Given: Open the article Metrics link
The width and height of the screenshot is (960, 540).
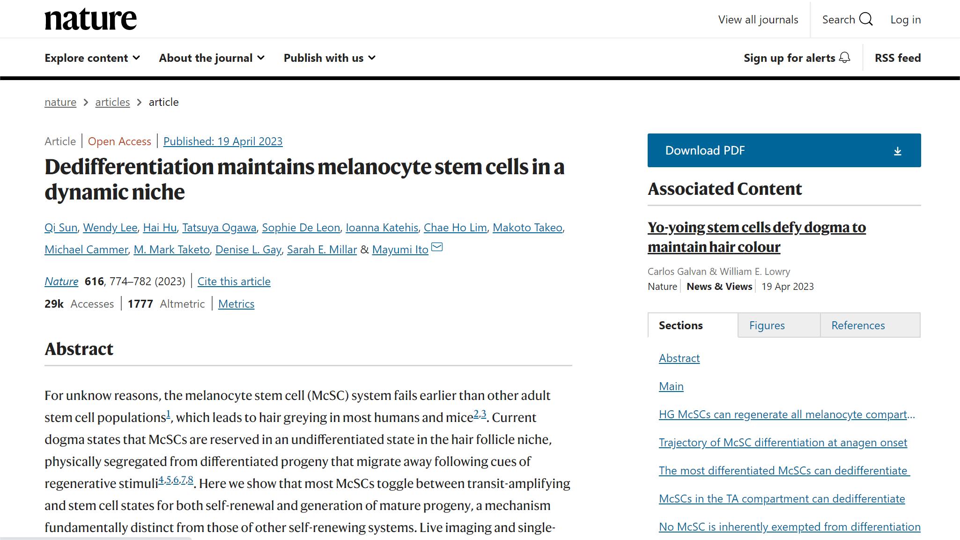Looking at the screenshot, I should point(236,304).
